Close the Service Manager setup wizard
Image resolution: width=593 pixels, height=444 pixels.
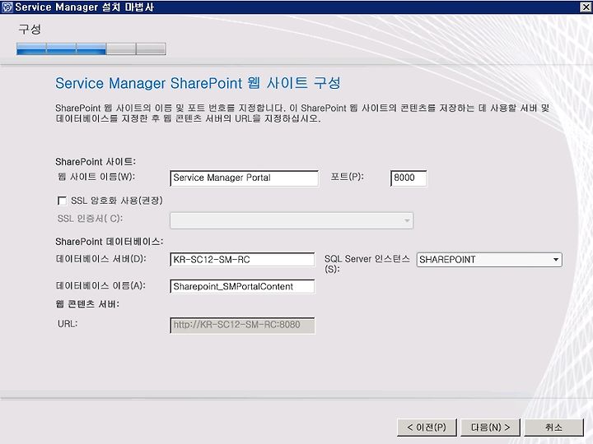pyautogui.click(x=586, y=7)
